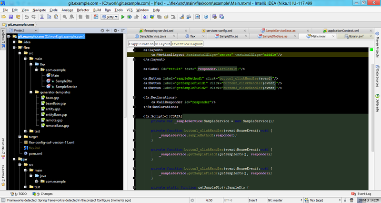Open the 9: Changes tool window
381x203 pixels.
[x=43, y=194]
